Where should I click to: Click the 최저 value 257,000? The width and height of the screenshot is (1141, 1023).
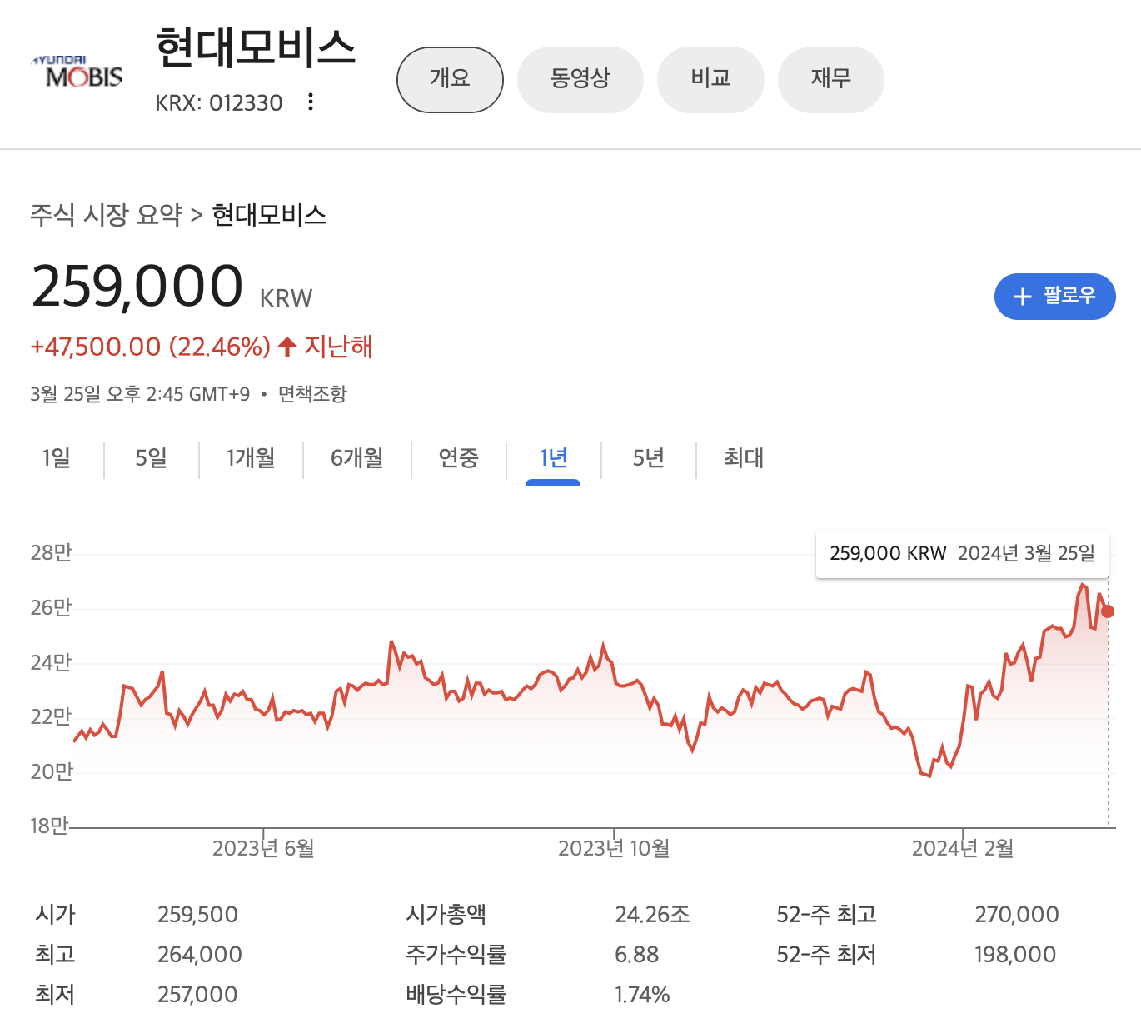click(x=197, y=995)
